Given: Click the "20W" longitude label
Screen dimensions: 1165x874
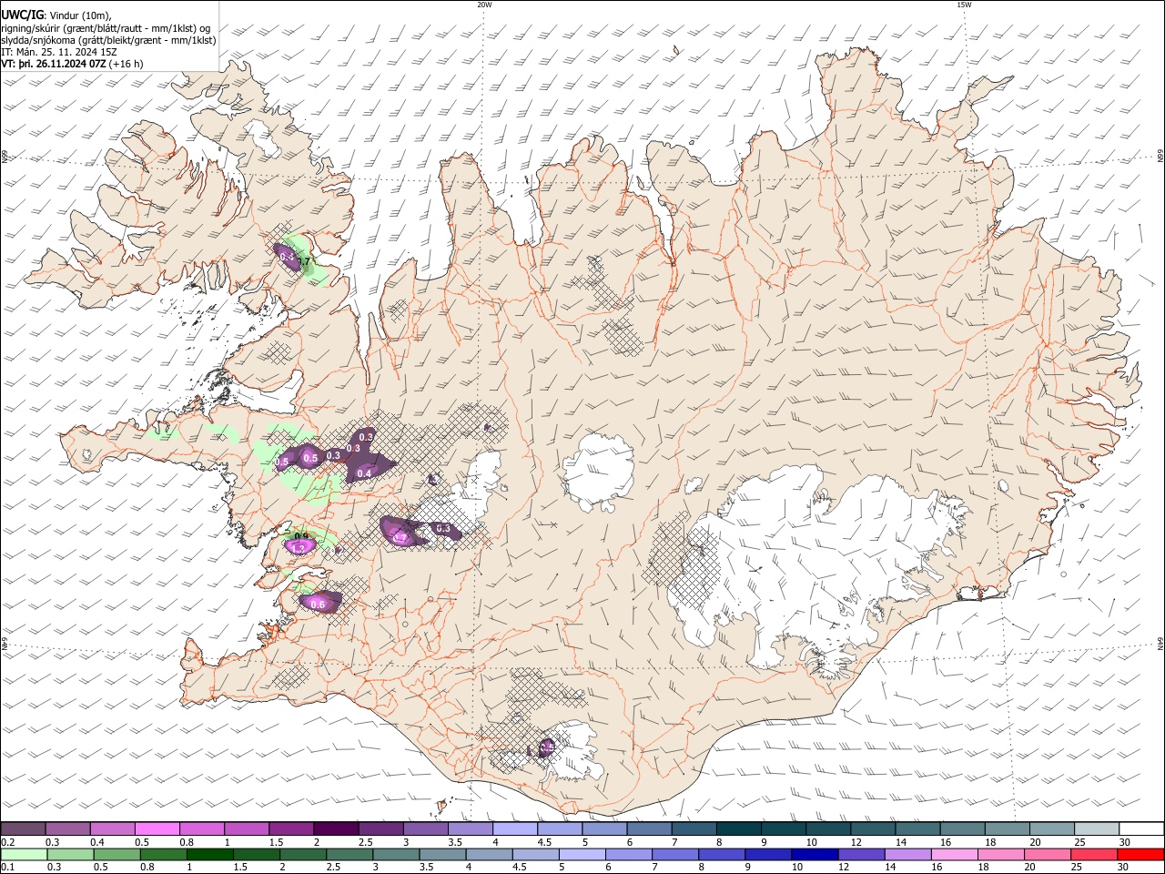Looking at the screenshot, I should (x=484, y=5).
